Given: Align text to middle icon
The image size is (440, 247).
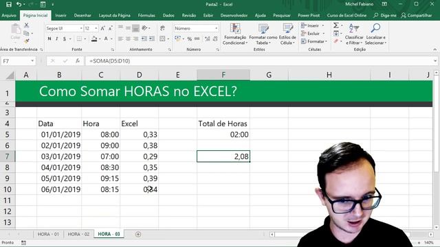Looking at the screenshot, I should coord(128,28).
